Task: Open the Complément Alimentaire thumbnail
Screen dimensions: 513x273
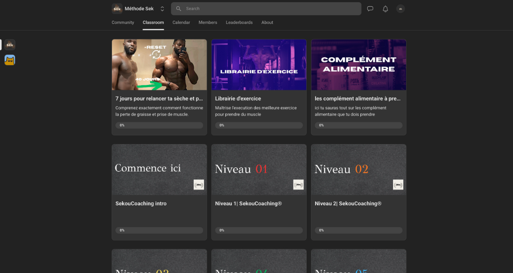Action: coord(358,64)
